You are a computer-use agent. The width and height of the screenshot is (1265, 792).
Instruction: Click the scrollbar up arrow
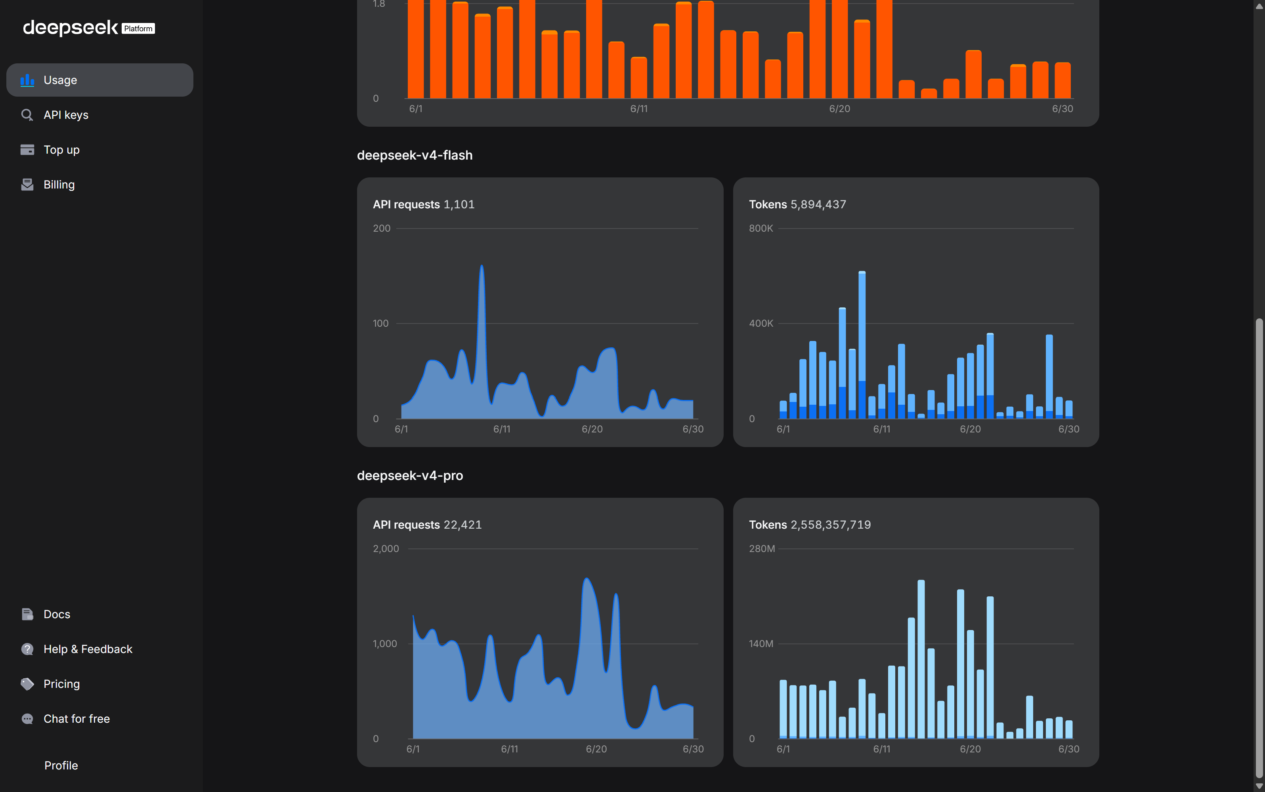pos(1259,6)
